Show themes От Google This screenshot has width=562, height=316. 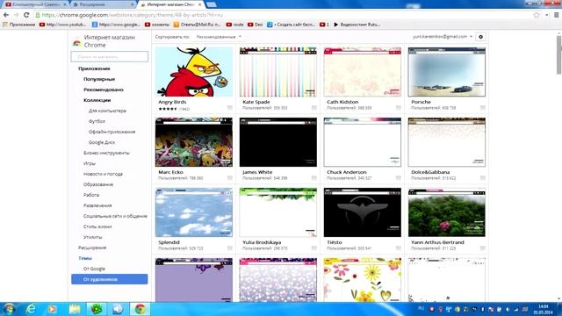coord(94,269)
